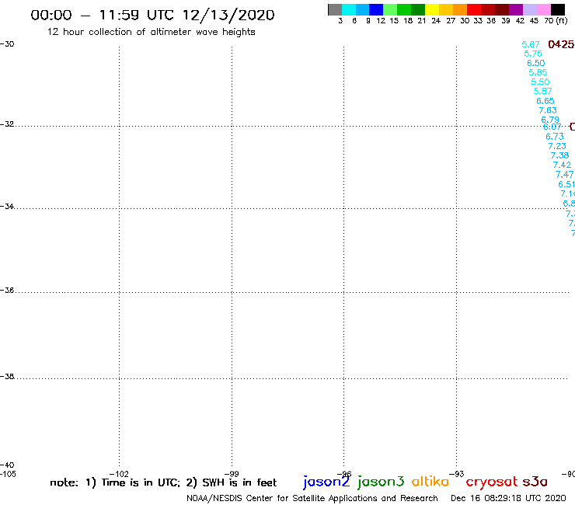Click the blue 'jason2' satellite label
The height and width of the screenshot is (505, 575).
pyautogui.click(x=326, y=482)
